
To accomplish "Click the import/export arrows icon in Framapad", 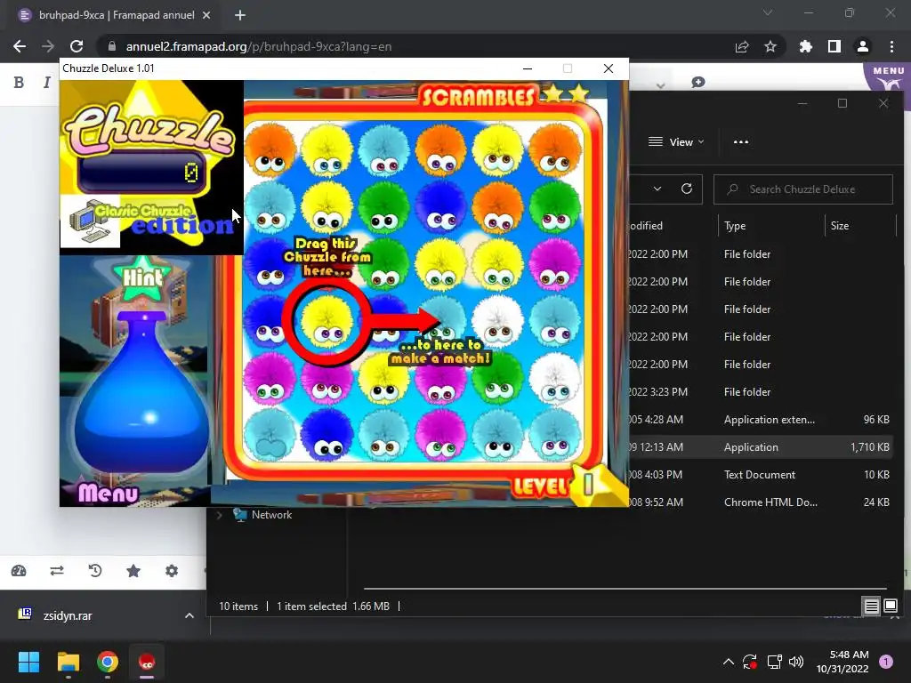I will click(x=57, y=571).
